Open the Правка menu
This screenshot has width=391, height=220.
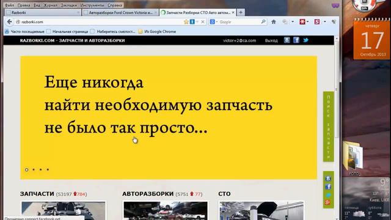24,5
